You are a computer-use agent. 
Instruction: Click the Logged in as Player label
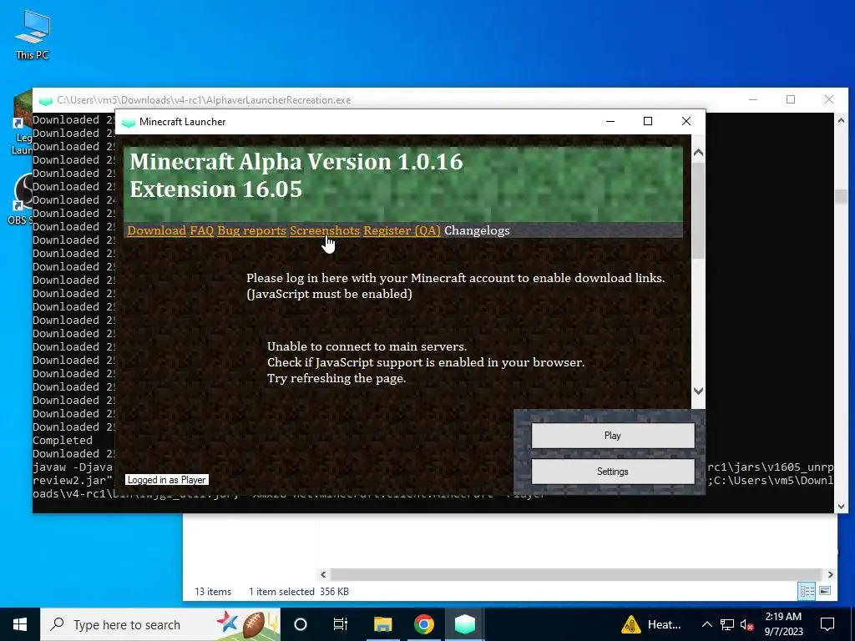point(167,480)
